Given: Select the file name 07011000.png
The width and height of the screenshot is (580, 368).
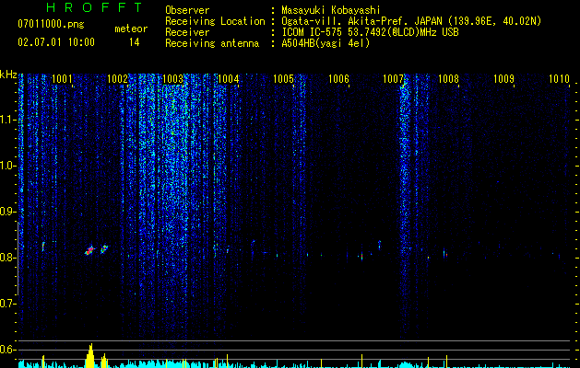Looking at the screenshot, I should [x=51, y=25].
